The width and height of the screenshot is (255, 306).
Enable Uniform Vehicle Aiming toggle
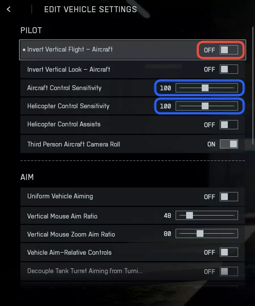pyautogui.click(x=229, y=197)
